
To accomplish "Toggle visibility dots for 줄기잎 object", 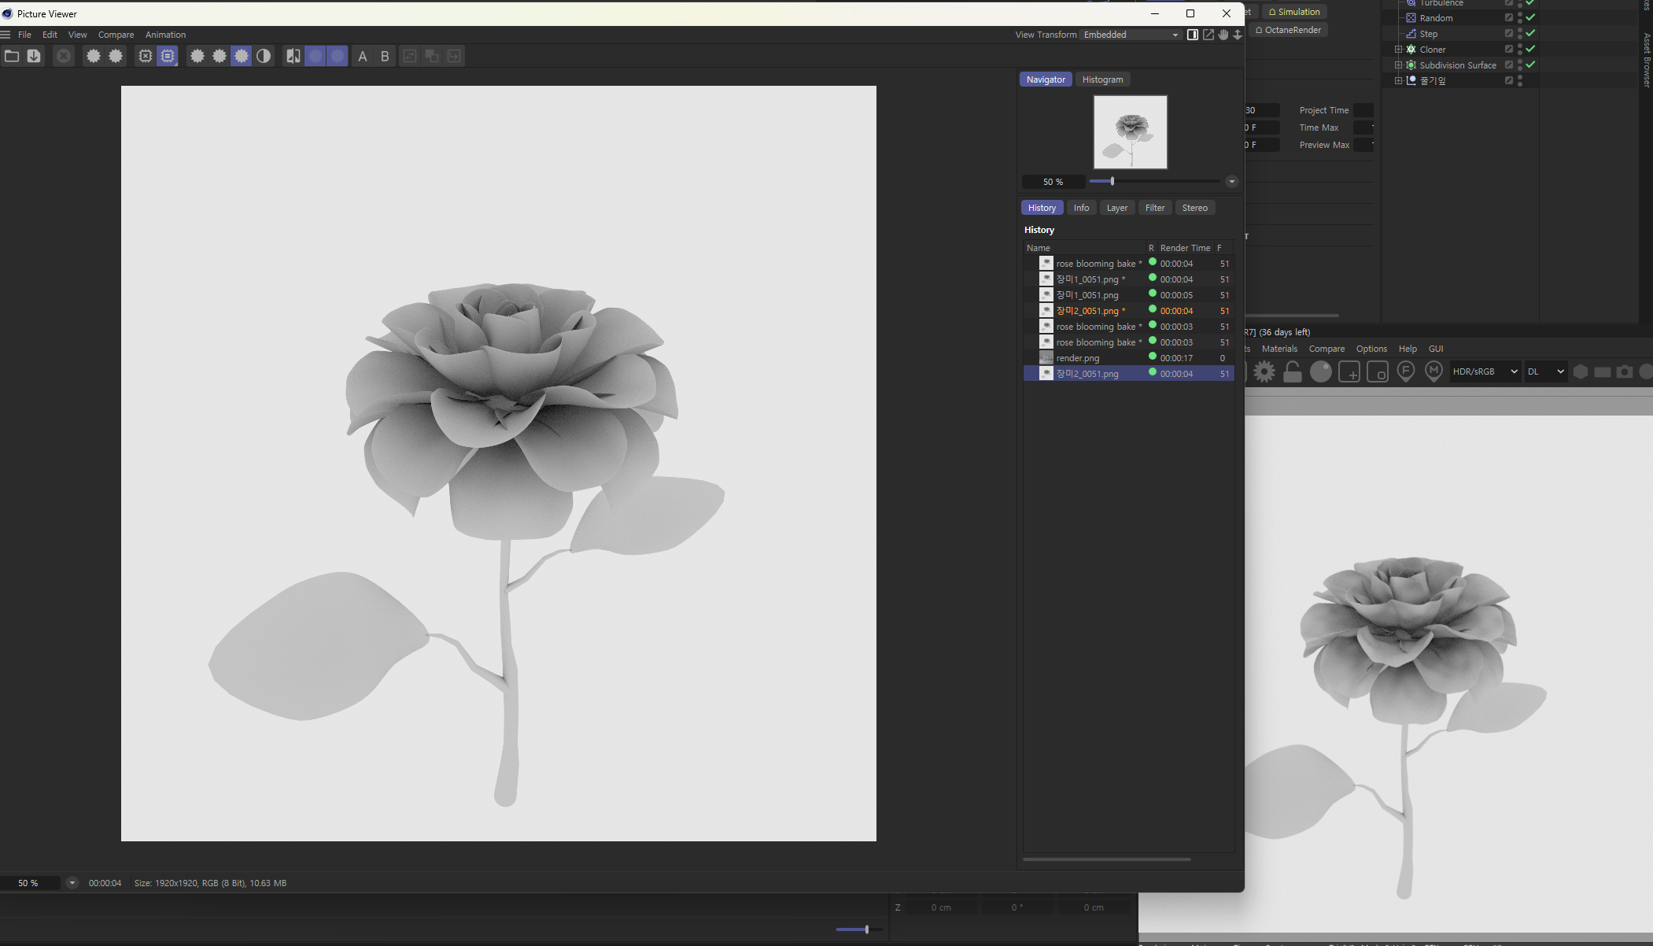I will pyautogui.click(x=1520, y=80).
